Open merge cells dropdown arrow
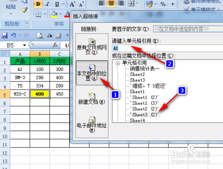 coord(137,3)
